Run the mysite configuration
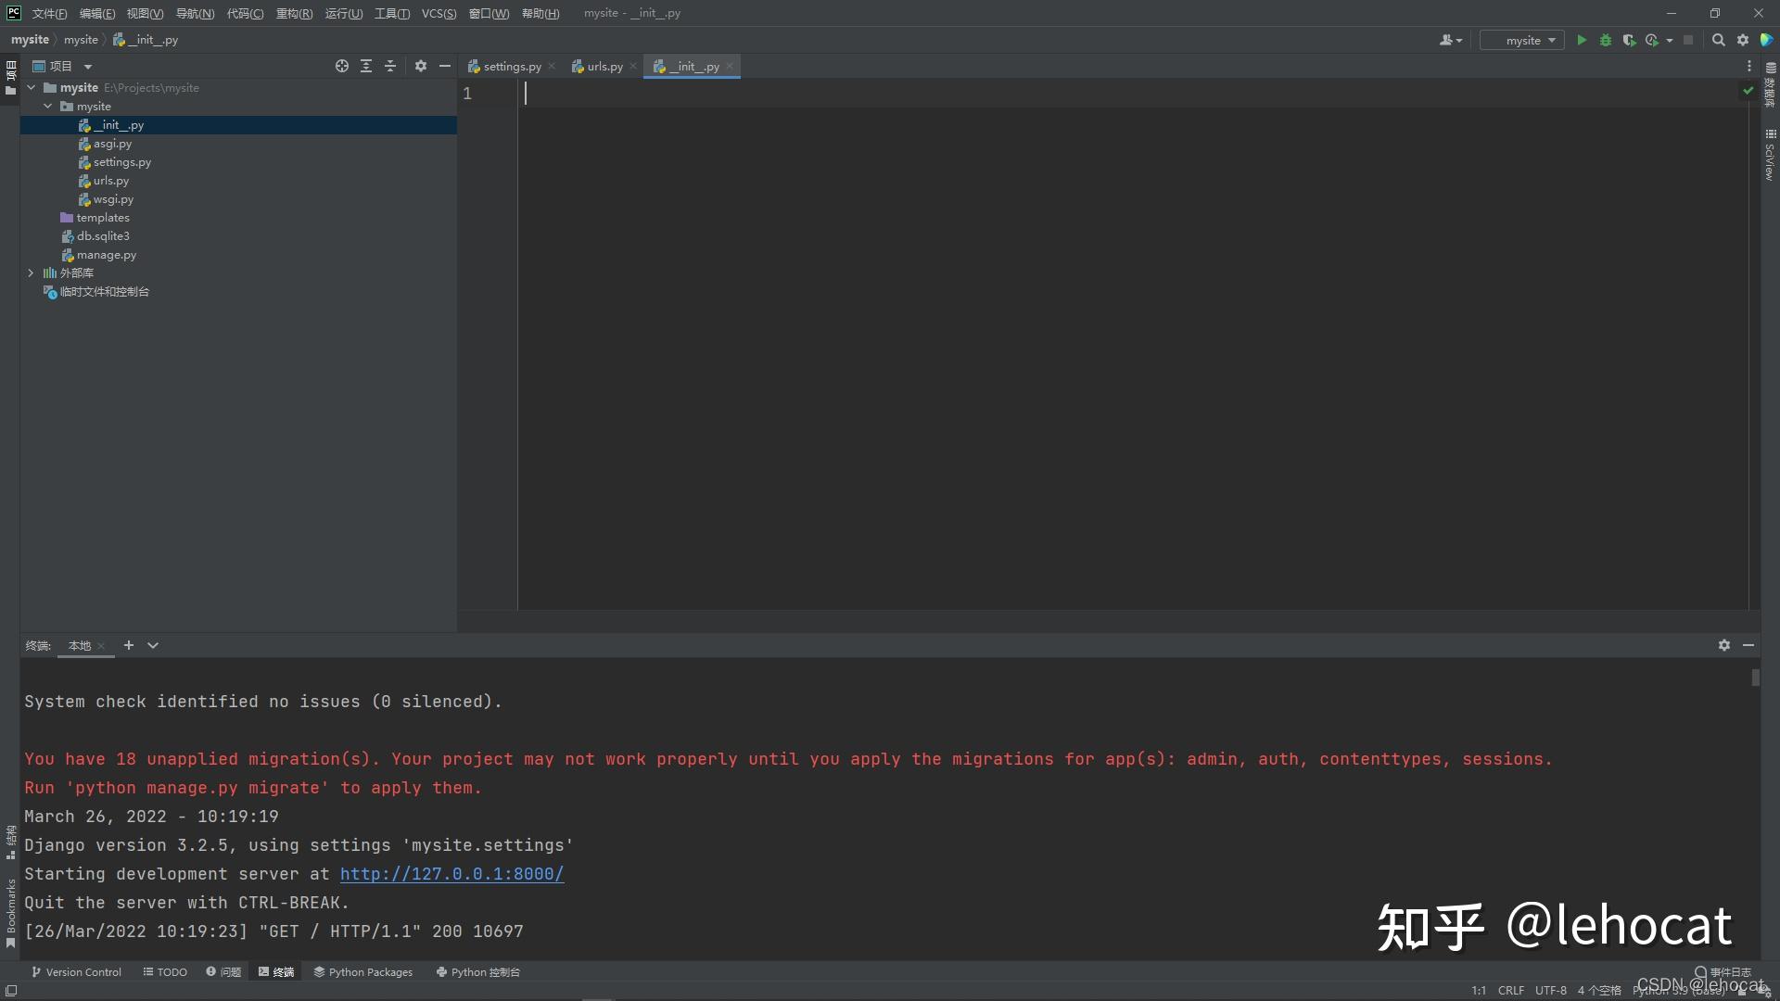1780x1001 pixels. [1582, 40]
